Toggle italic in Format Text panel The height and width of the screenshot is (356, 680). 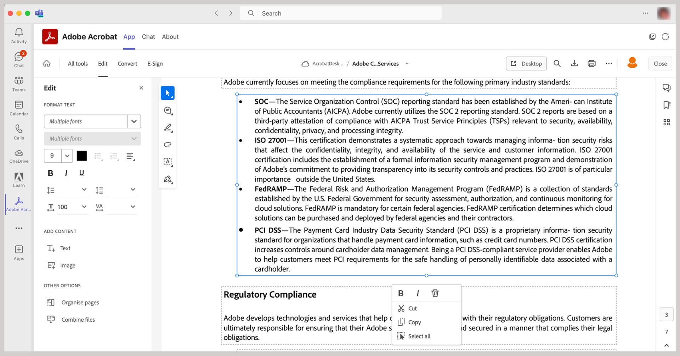click(66, 173)
